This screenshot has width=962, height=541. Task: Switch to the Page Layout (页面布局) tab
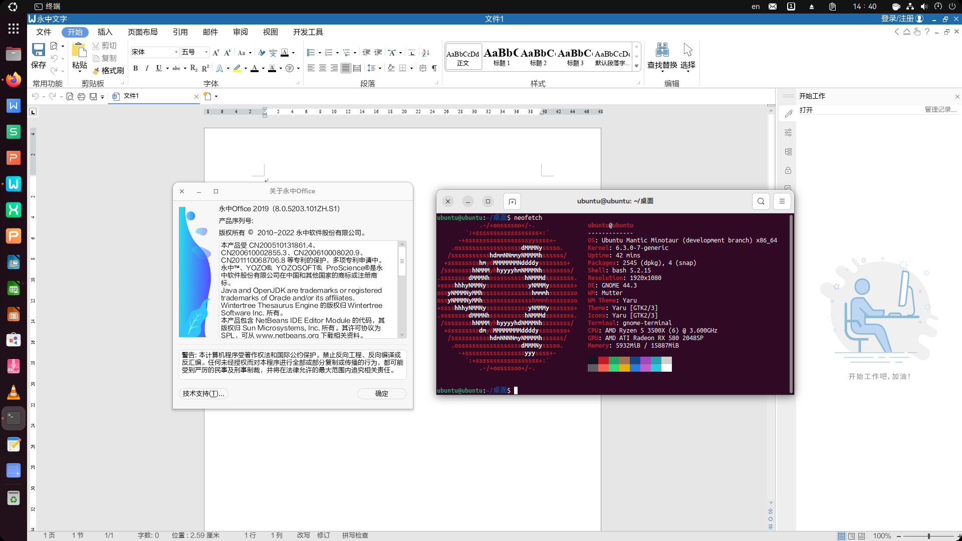pyautogui.click(x=142, y=32)
